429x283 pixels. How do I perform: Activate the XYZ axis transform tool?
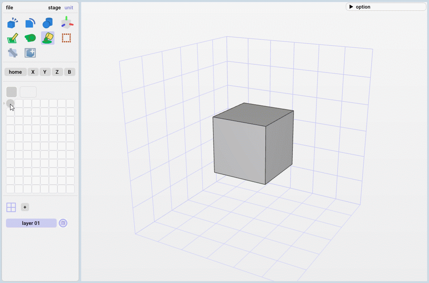66,23
